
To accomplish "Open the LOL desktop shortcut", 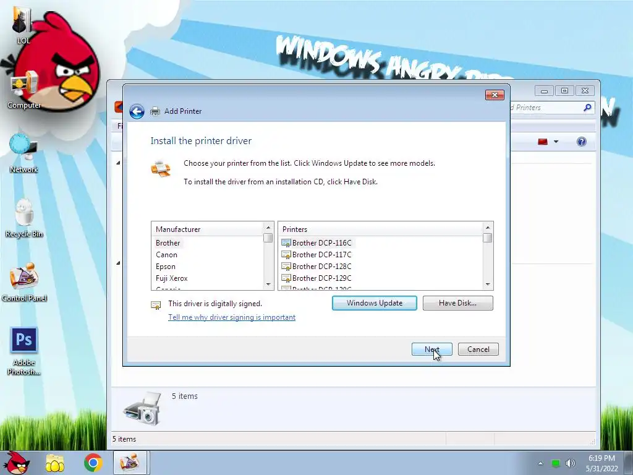I will click(23, 25).
